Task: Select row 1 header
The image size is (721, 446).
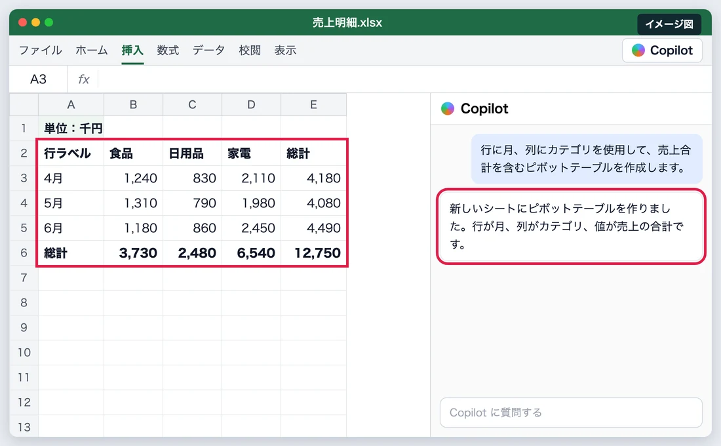Action: coord(24,128)
